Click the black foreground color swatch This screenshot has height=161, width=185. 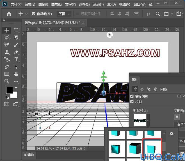tap(10, 90)
